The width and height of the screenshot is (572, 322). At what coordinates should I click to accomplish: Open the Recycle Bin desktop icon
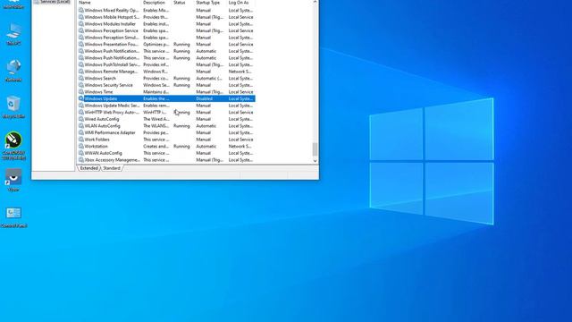click(x=13, y=107)
